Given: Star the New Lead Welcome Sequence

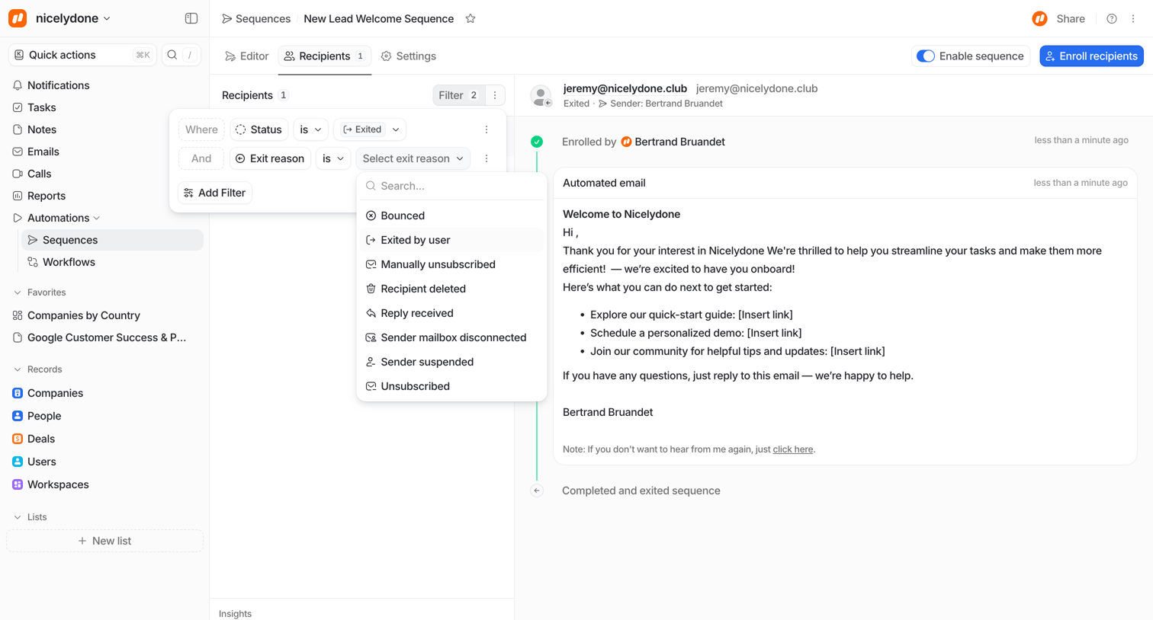Looking at the screenshot, I should coord(471,18).
